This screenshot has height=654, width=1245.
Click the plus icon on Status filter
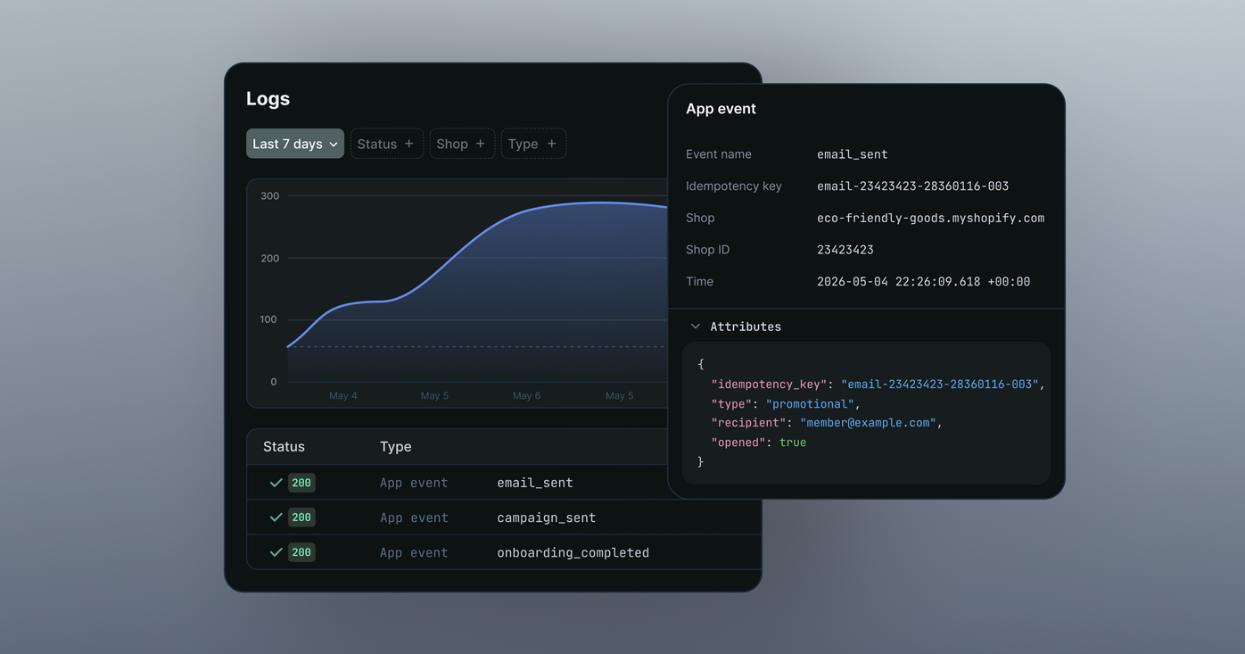coord(409,144)
